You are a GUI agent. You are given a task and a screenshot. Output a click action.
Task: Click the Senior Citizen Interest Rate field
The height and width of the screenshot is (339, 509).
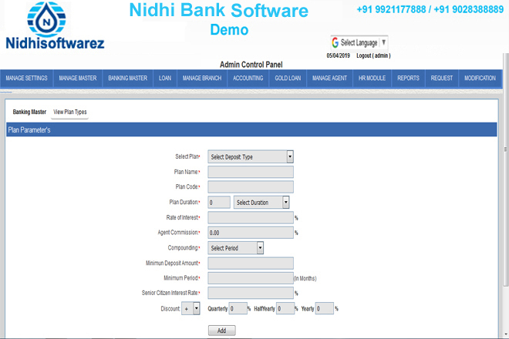pos(251,293)
